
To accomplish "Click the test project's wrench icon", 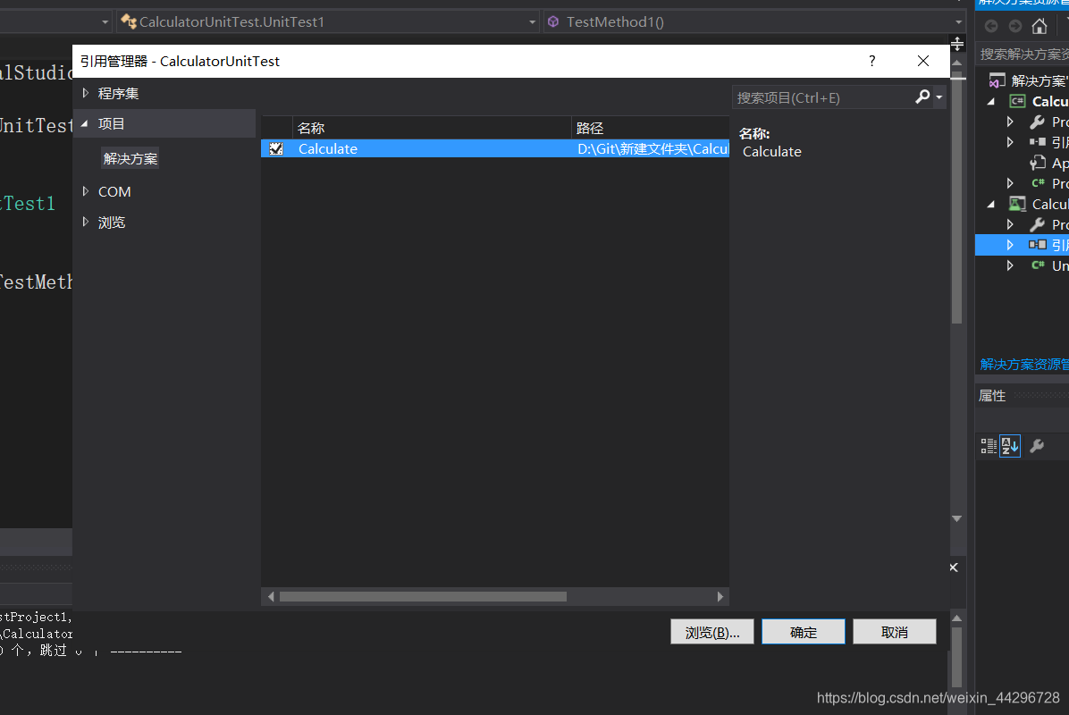I will (1037, 224).
